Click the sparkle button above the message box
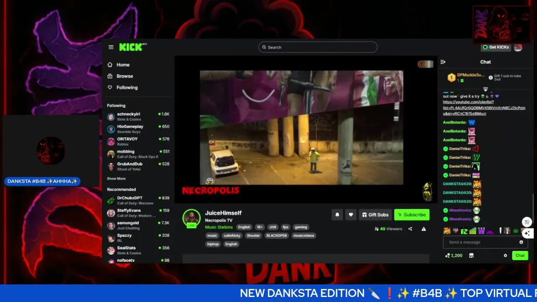 (527, 233)
